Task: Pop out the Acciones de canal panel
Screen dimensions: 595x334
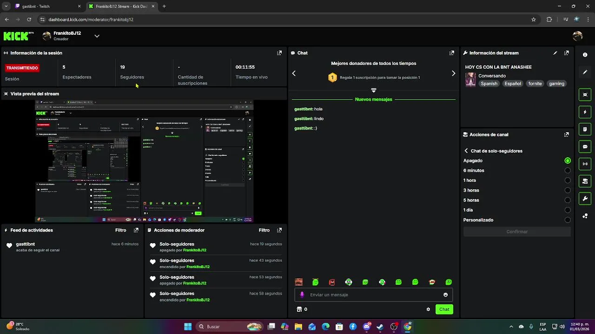Action: pyautogui.click(x=566, y=135)
